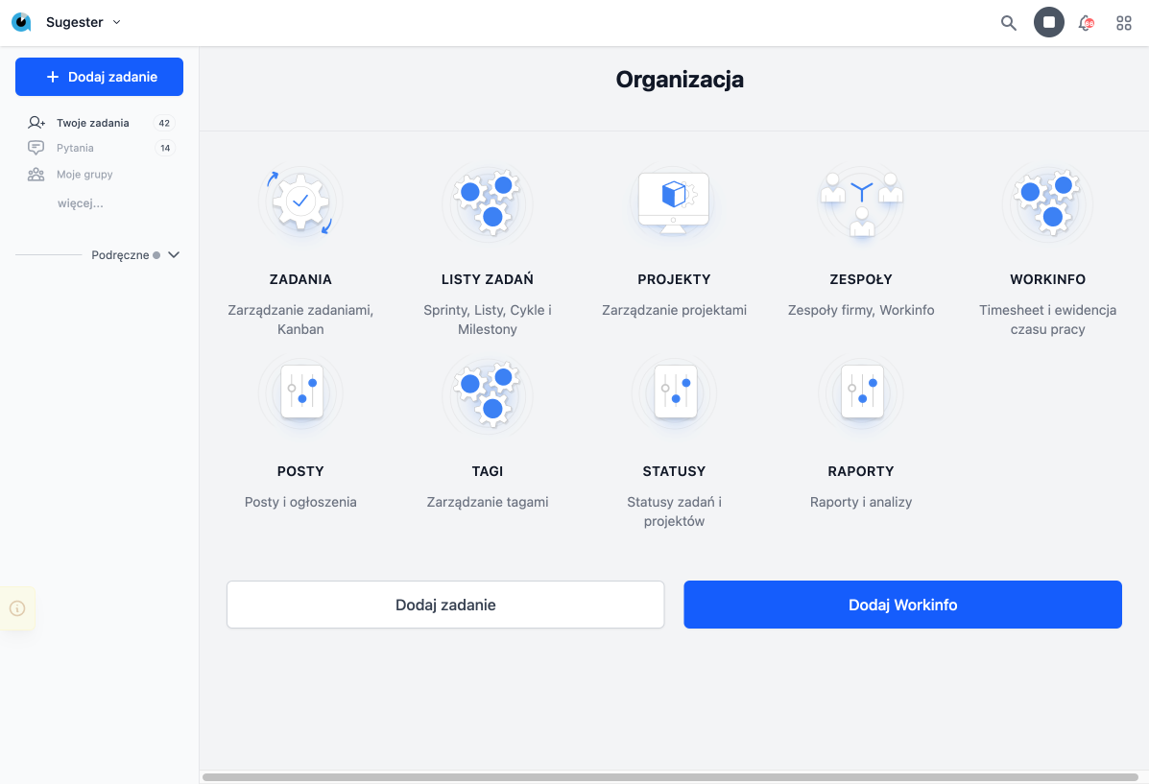
Task: Open the TAGI management icon
Action: [x=488, y=394]
